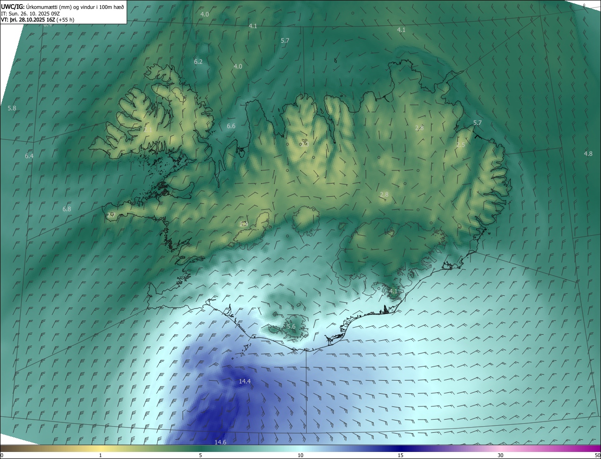
Task: Click the 5.6 value label
Action: [x=291, y=327]
